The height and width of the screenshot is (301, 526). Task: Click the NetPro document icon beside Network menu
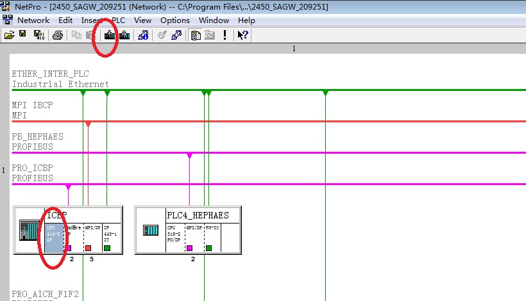point(8,20)
